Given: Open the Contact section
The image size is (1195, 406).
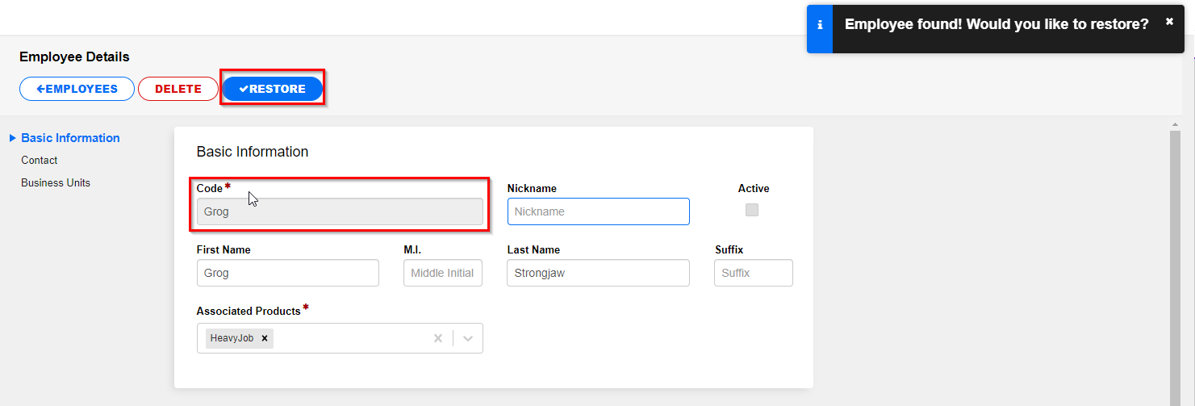Looking at the screenshot, I should [40, 161].
